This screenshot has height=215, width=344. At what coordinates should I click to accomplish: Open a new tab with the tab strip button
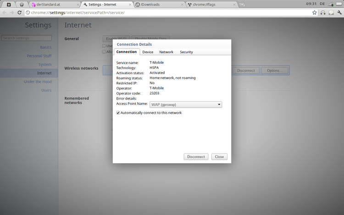pyautogui.click(x=243, y=4)
